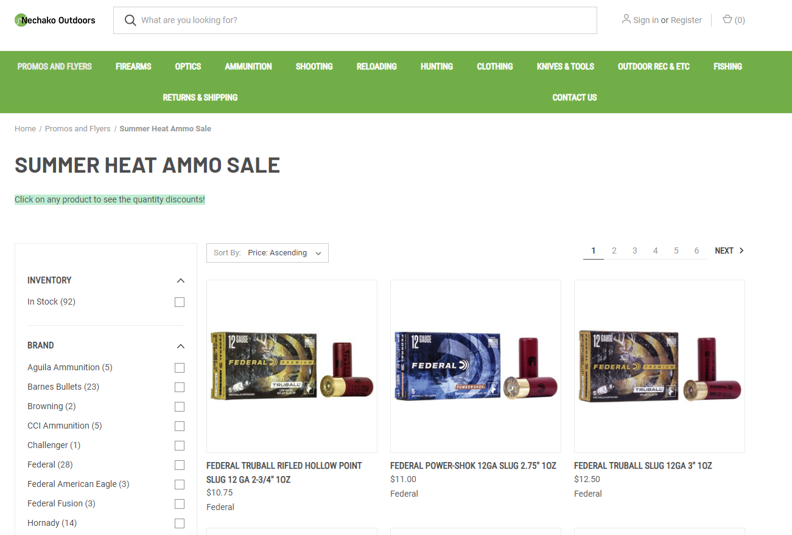Open the Firearms menu

click(x=133, y=66)
